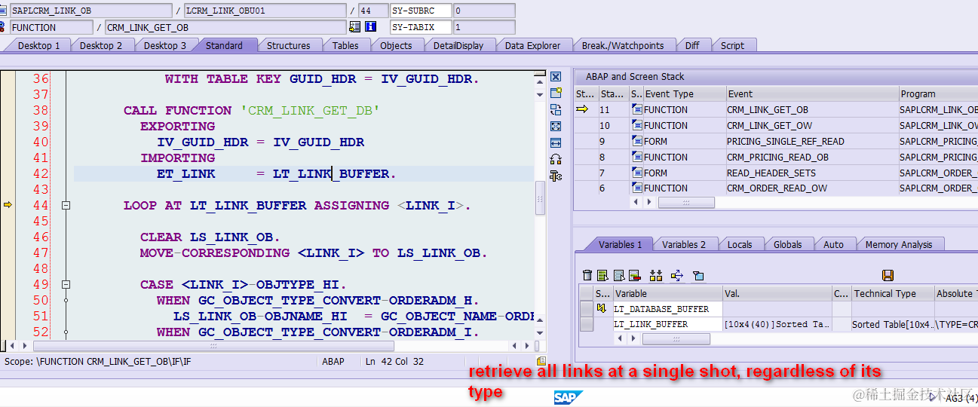Click document icon in CRM_LINK_GET_OB stack row
Screen dimensions: 978x407
pos(637,110)
